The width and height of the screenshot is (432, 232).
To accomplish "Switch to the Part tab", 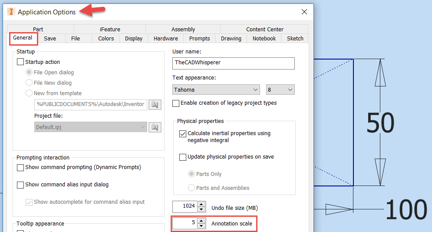I will click(x=38, y=29).
